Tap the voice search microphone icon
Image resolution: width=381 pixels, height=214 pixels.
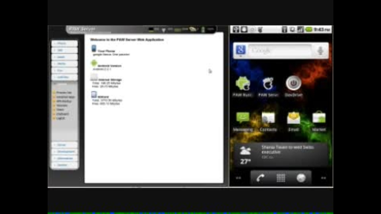[x=320, y=50]
